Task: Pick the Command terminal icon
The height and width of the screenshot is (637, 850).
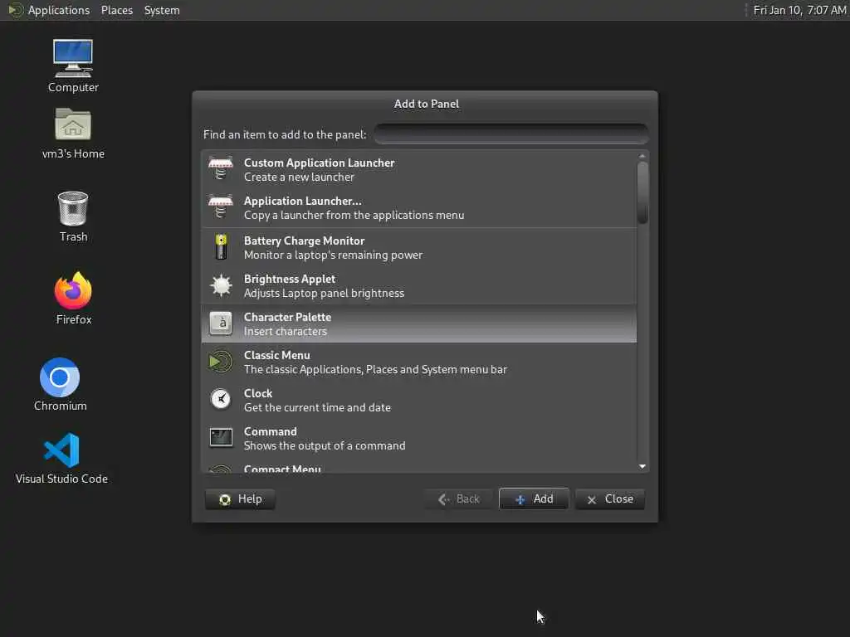Action: pos(221,438)
